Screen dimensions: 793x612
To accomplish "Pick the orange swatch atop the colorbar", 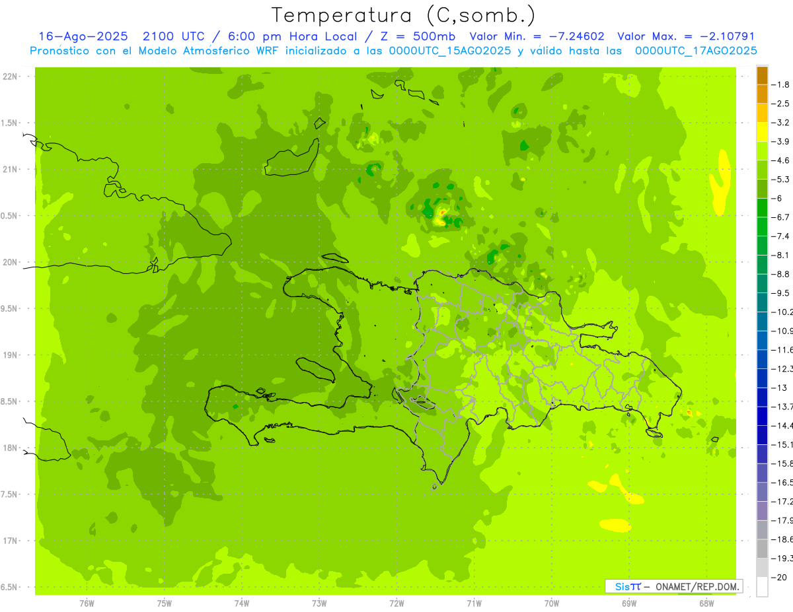I will tap(762, 75).
